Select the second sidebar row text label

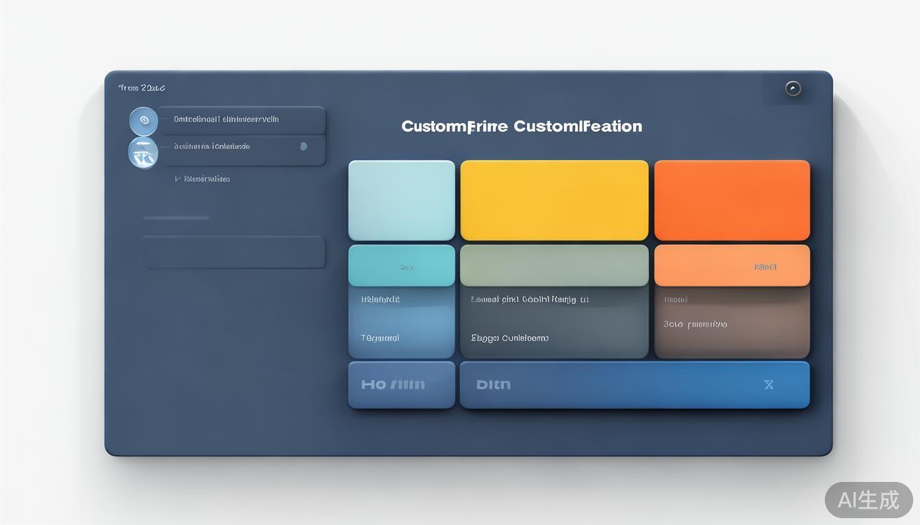coord(212,146)
